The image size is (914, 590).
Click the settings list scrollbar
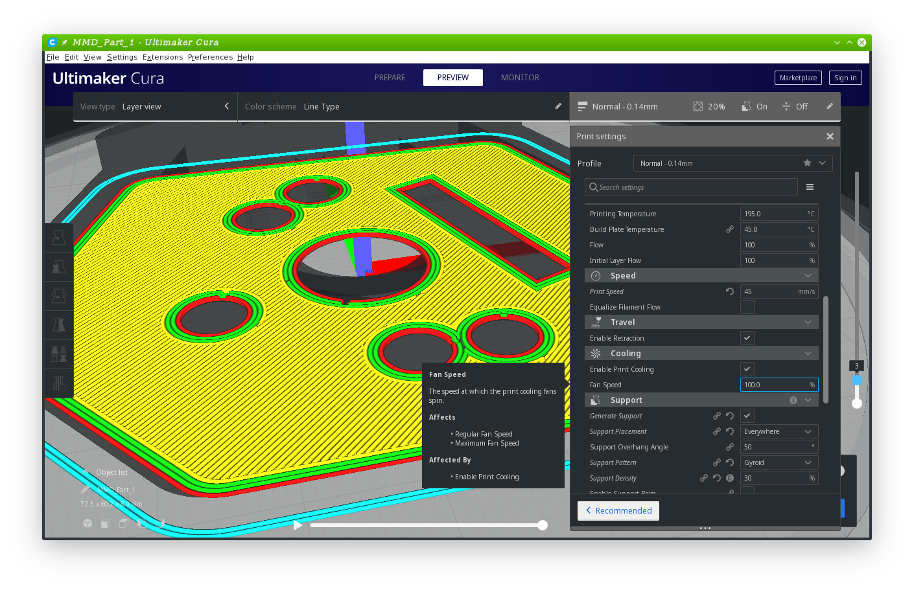tap(826, 350)
